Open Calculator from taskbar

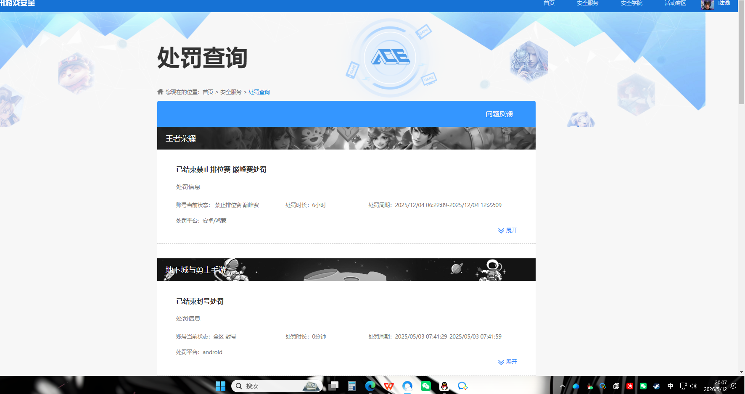(x=352, y=386)
